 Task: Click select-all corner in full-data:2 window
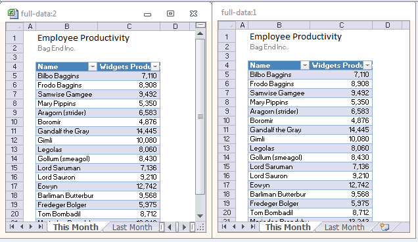coord(14,26)
